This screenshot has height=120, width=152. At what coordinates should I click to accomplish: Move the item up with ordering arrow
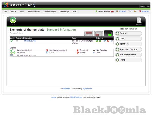click(x=97, y=41)
